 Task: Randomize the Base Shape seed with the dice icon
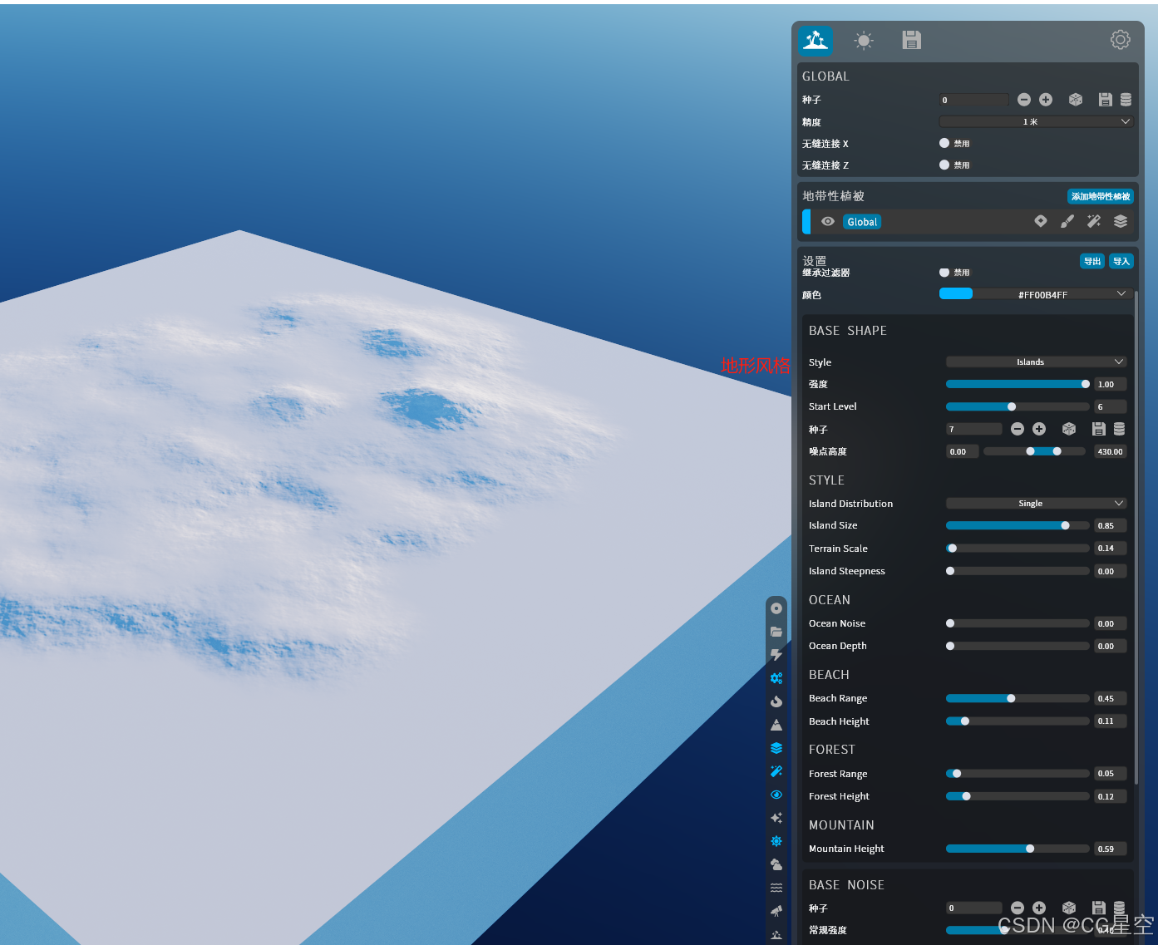pyautogui.click(x=1069, y=429)
